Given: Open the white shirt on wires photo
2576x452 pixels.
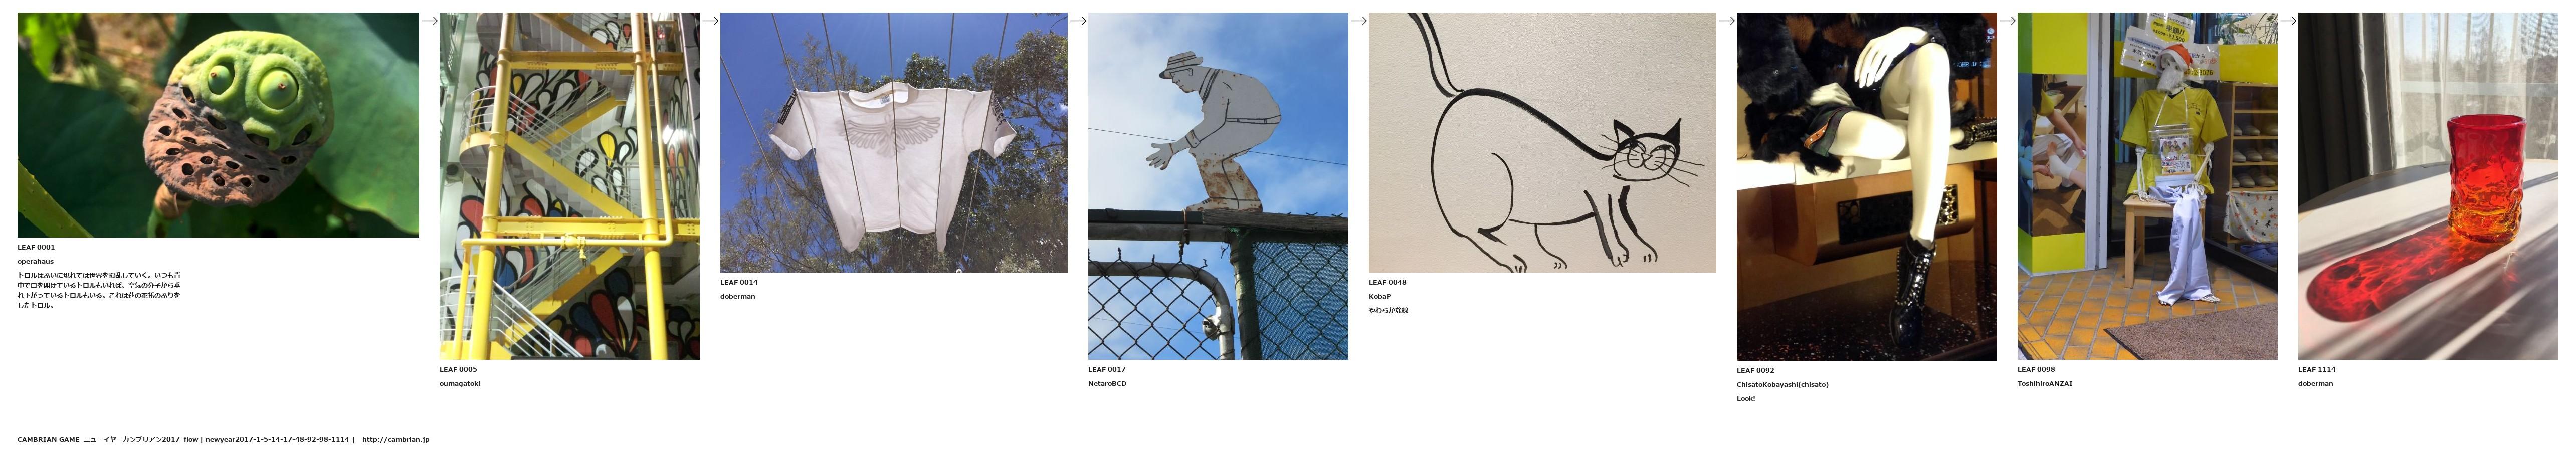Looking at the screenshot, I should point(894,142).
